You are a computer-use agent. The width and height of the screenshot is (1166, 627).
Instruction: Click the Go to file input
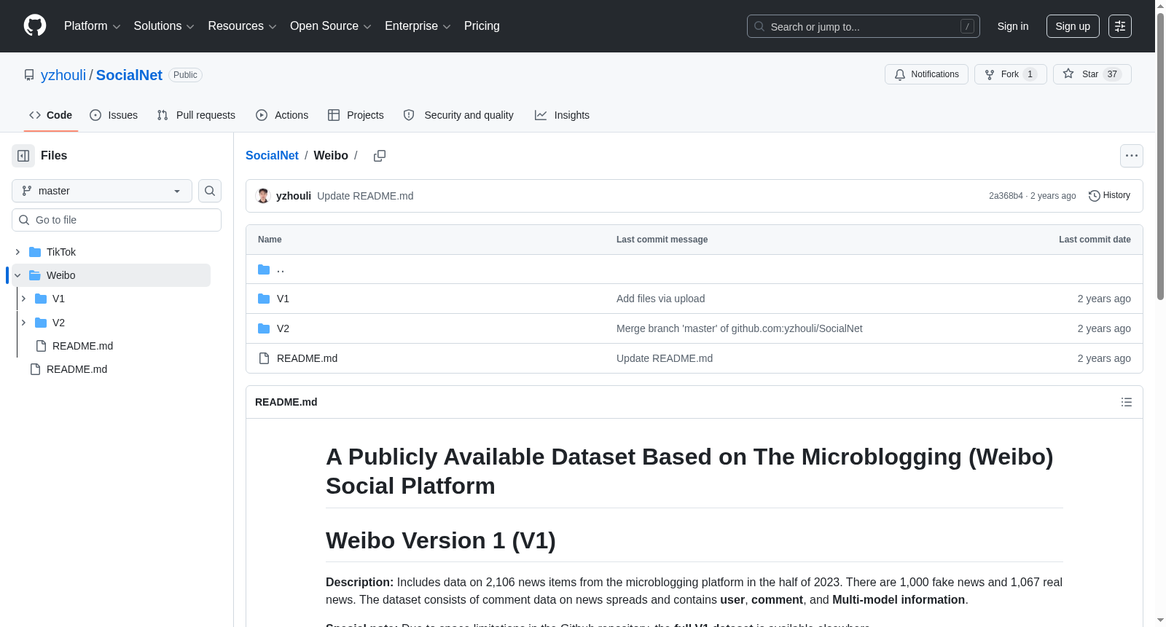(x=117, y=220)
